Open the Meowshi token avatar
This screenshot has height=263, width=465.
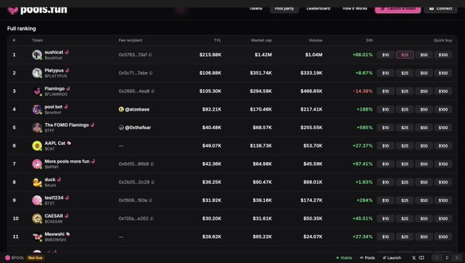coord(37,236)
